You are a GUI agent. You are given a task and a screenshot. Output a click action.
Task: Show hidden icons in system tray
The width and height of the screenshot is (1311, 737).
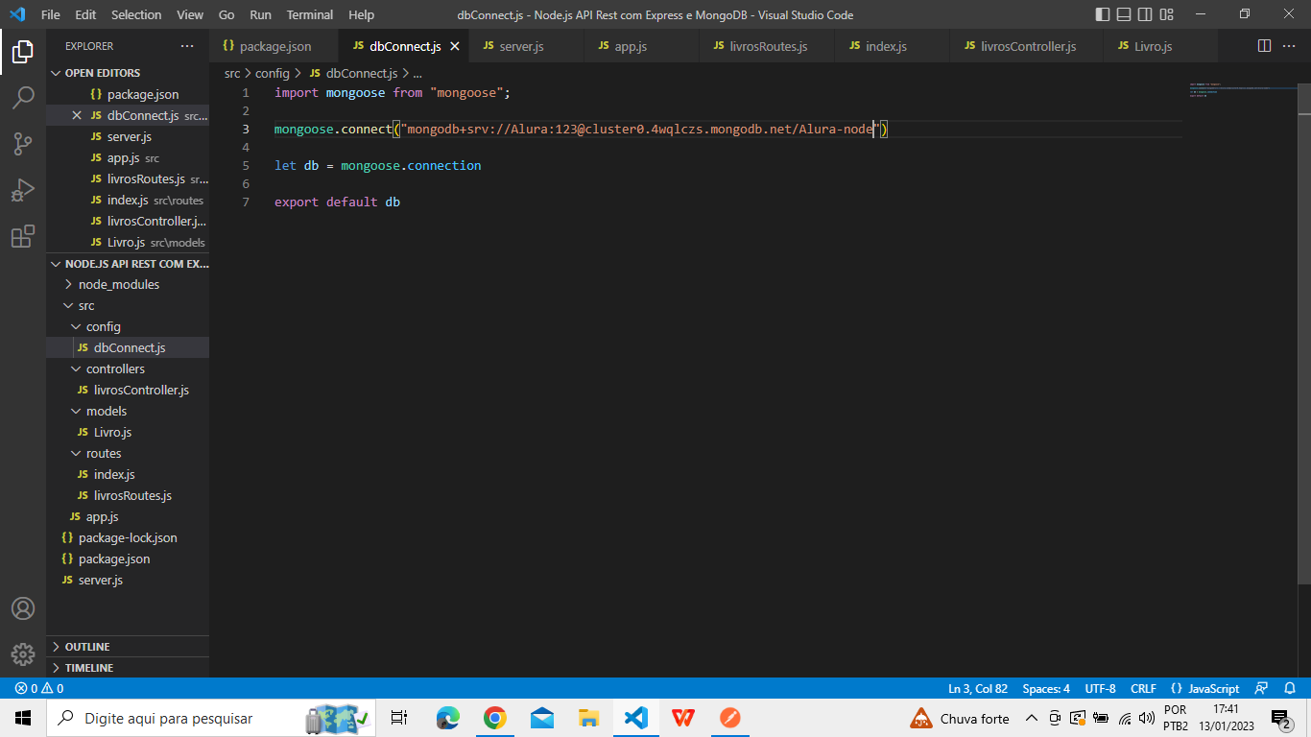click(1032, 718)
